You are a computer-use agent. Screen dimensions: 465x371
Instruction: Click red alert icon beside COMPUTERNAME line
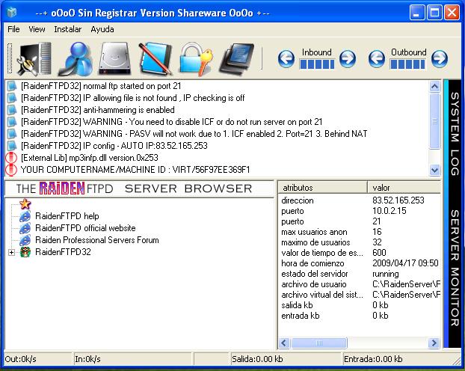pos(11,170)
